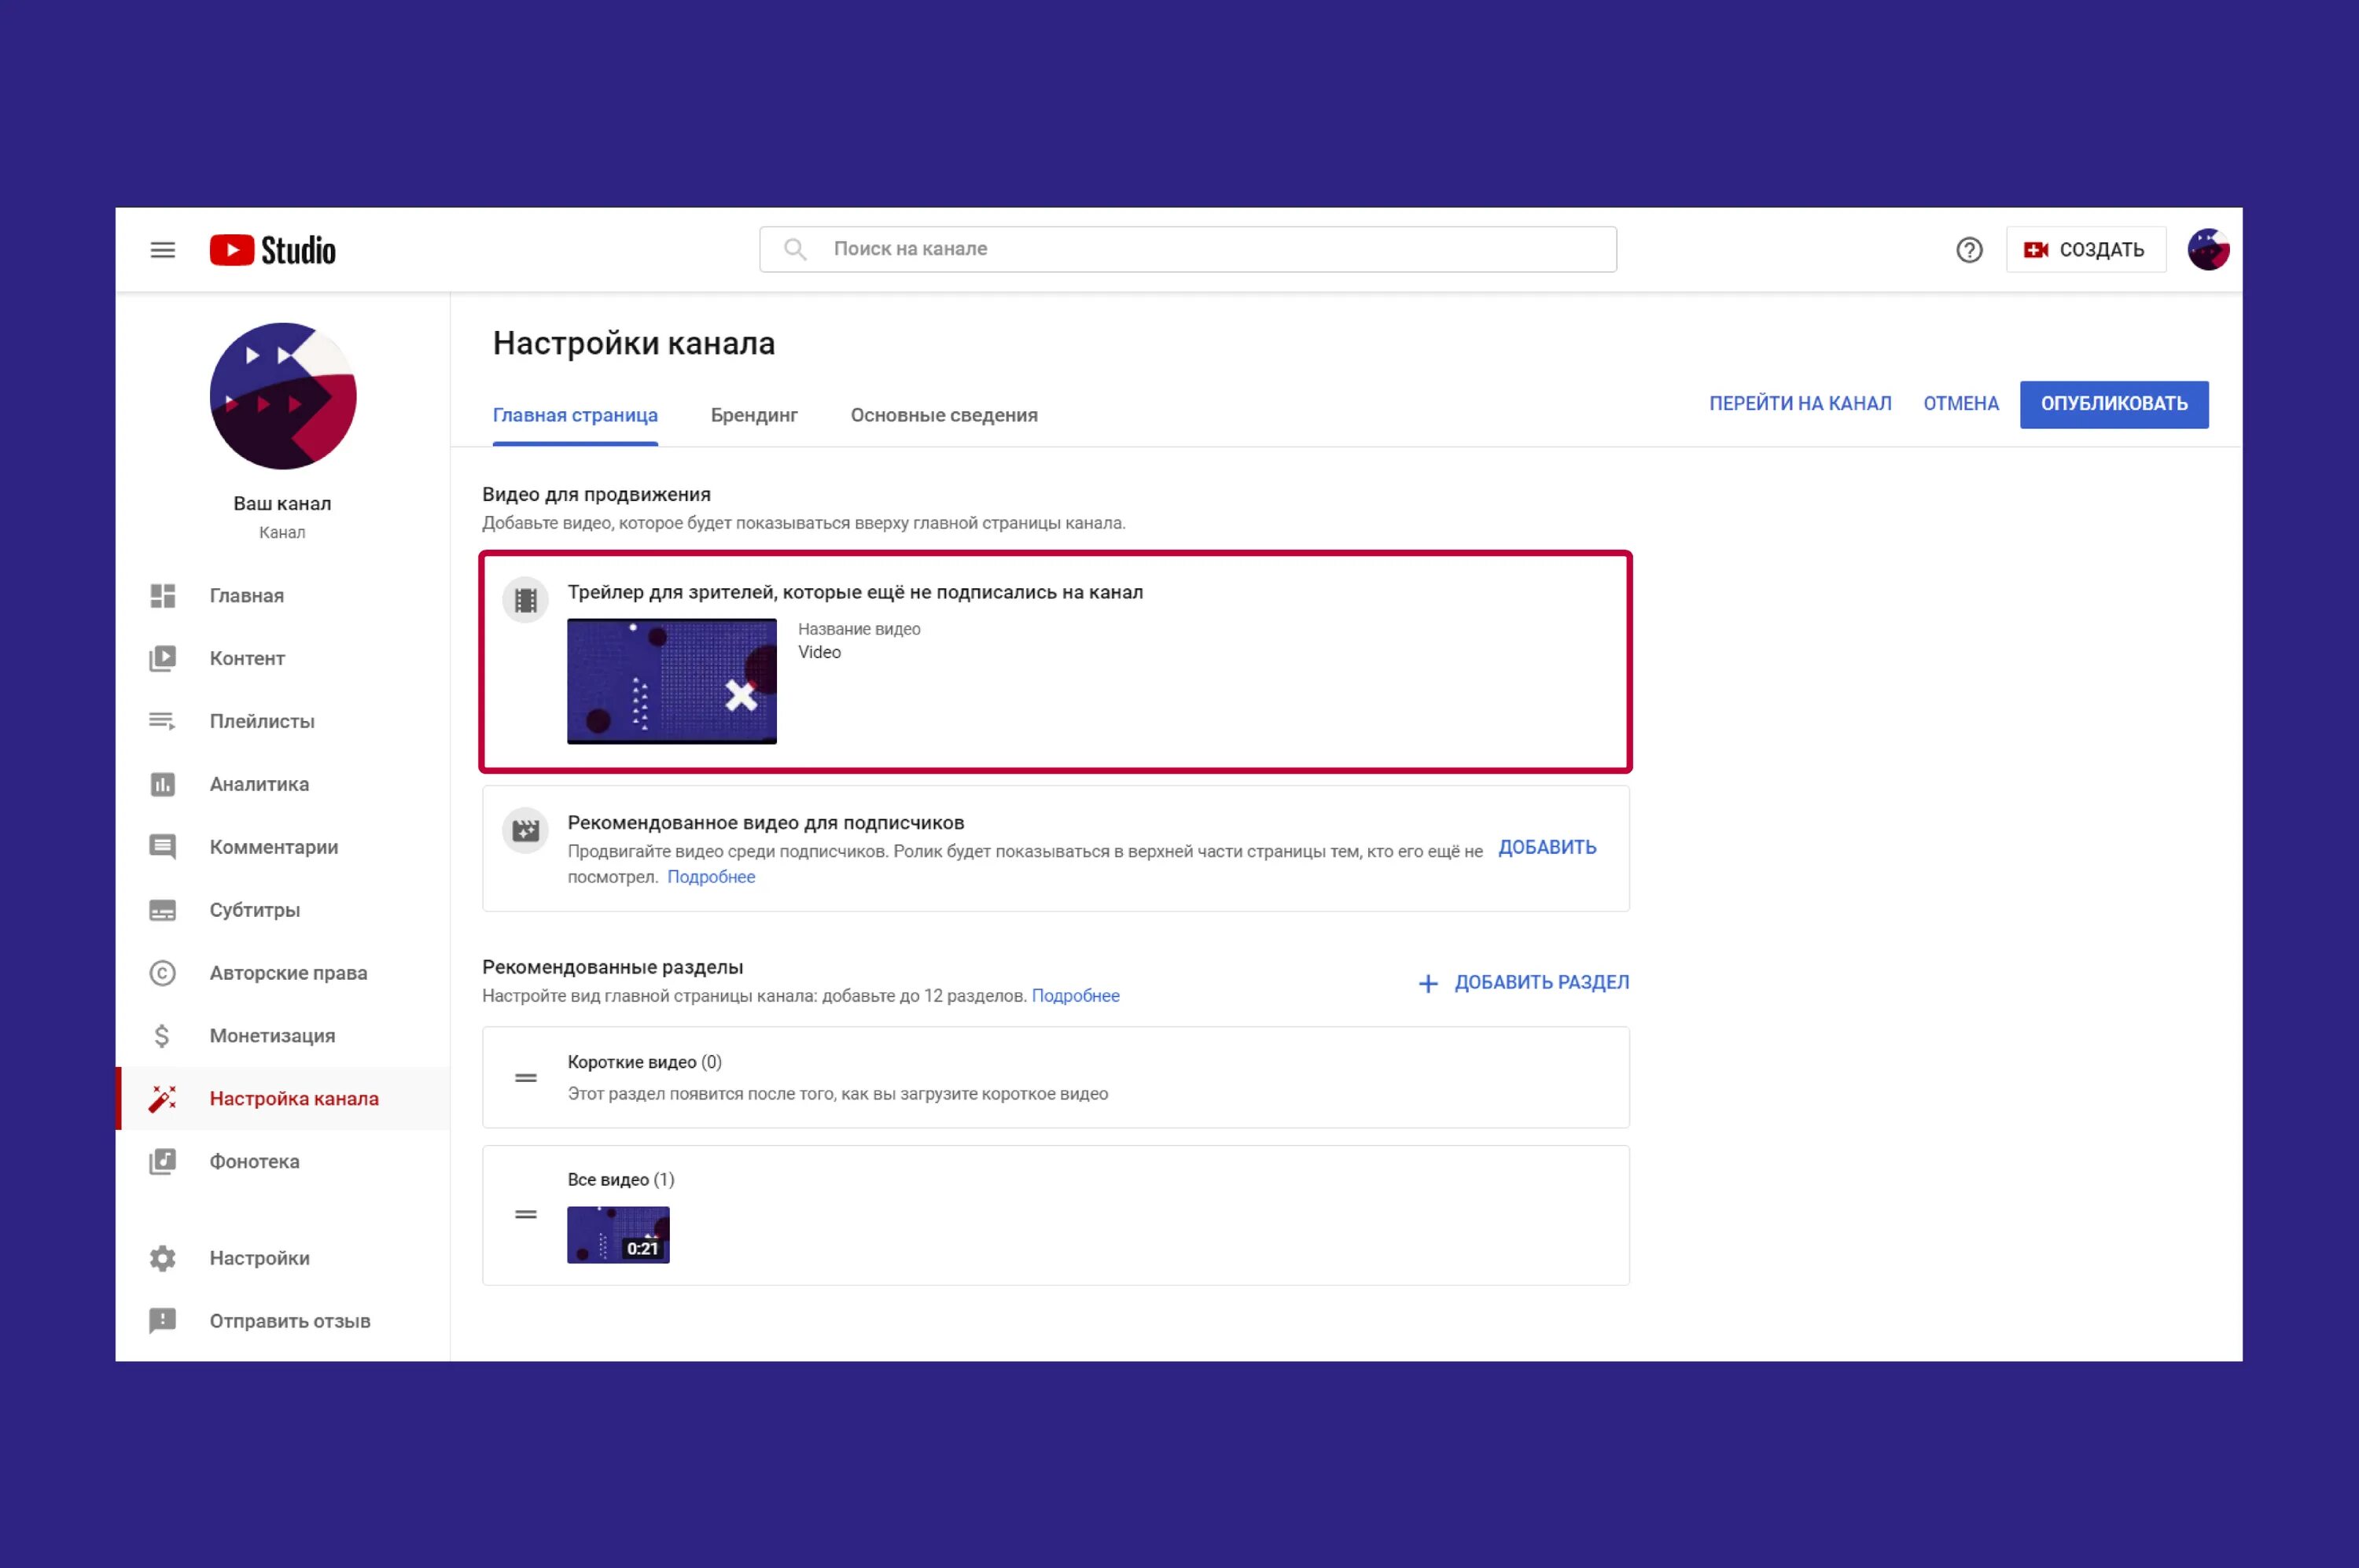Click the Контент icon in sidebar
Screen dimensions: 2359x1568
tap(163, 658)
